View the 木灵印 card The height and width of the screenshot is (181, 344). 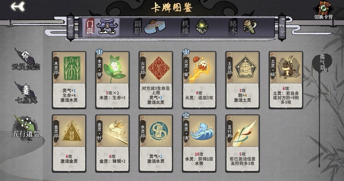(69, 80)
